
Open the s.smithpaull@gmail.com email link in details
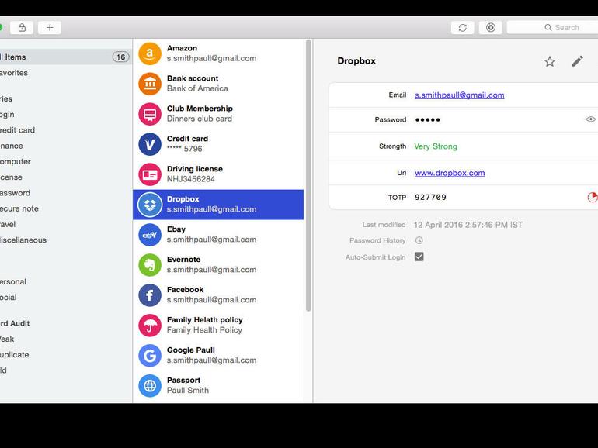460,95
